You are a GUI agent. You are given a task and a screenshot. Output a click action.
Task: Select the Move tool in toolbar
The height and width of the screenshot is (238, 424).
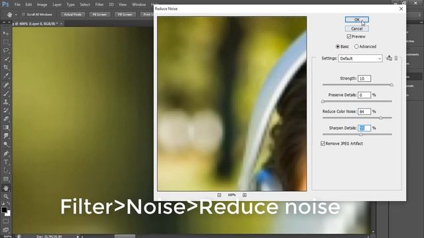click(x=6, y=33)
